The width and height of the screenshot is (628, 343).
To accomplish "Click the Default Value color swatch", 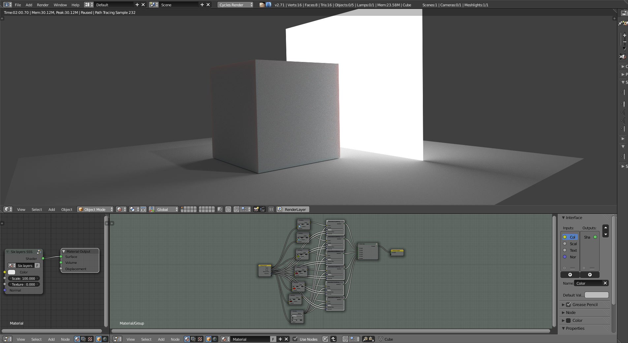I will click(596, 295).
